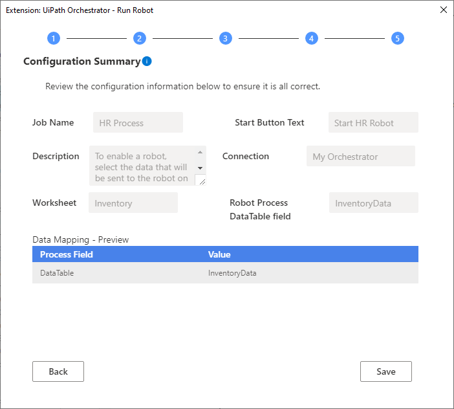Screen dimensions: 454x409
Task: Click the Value column header
Action: click(219, 254)
